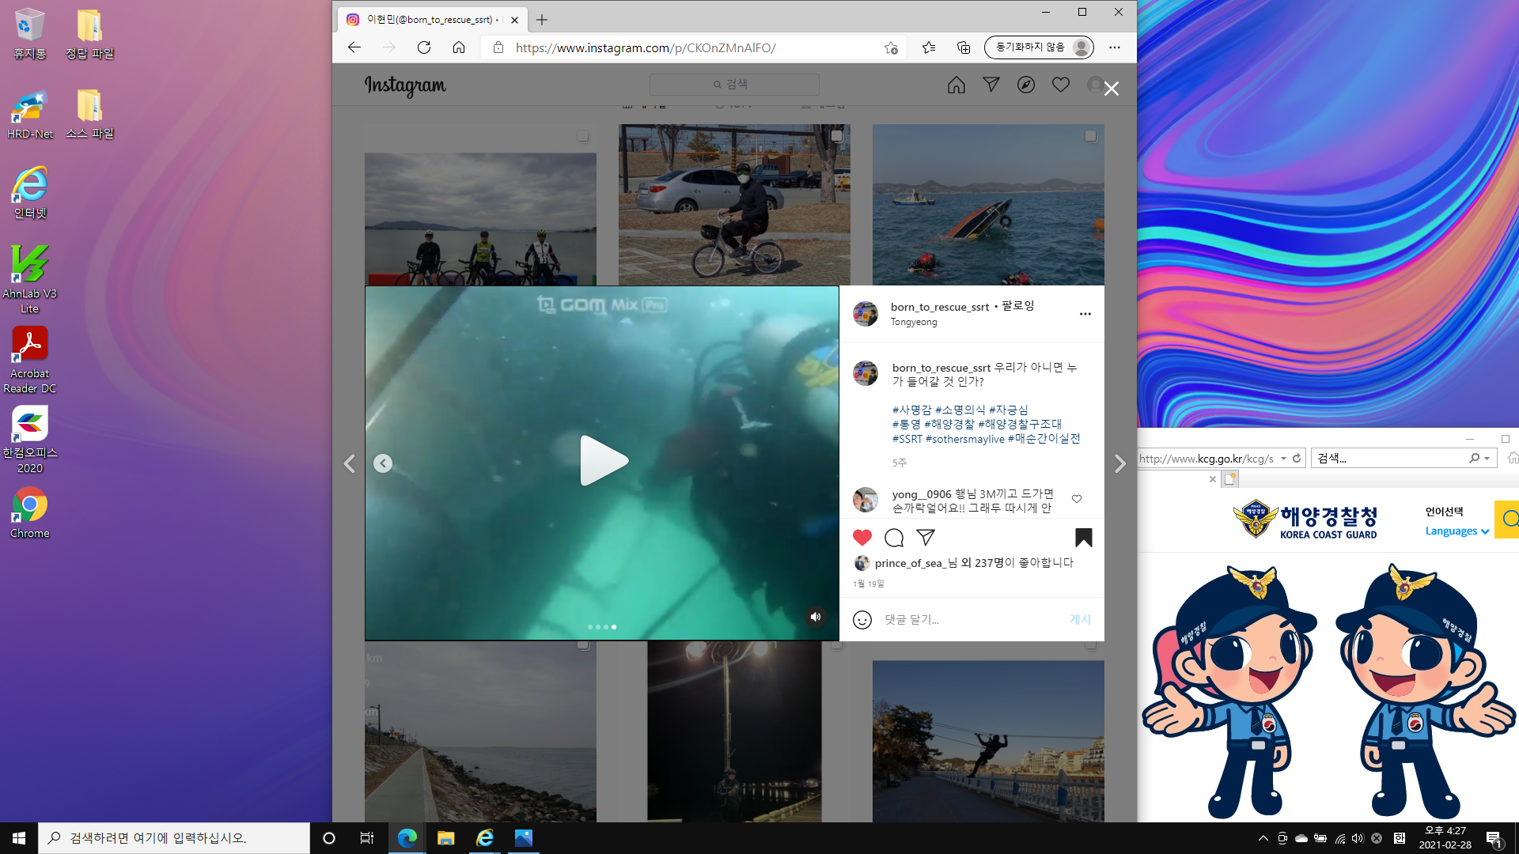
Task: Click yellow search button on Coast Guard page
Action: pos(1507,519)
